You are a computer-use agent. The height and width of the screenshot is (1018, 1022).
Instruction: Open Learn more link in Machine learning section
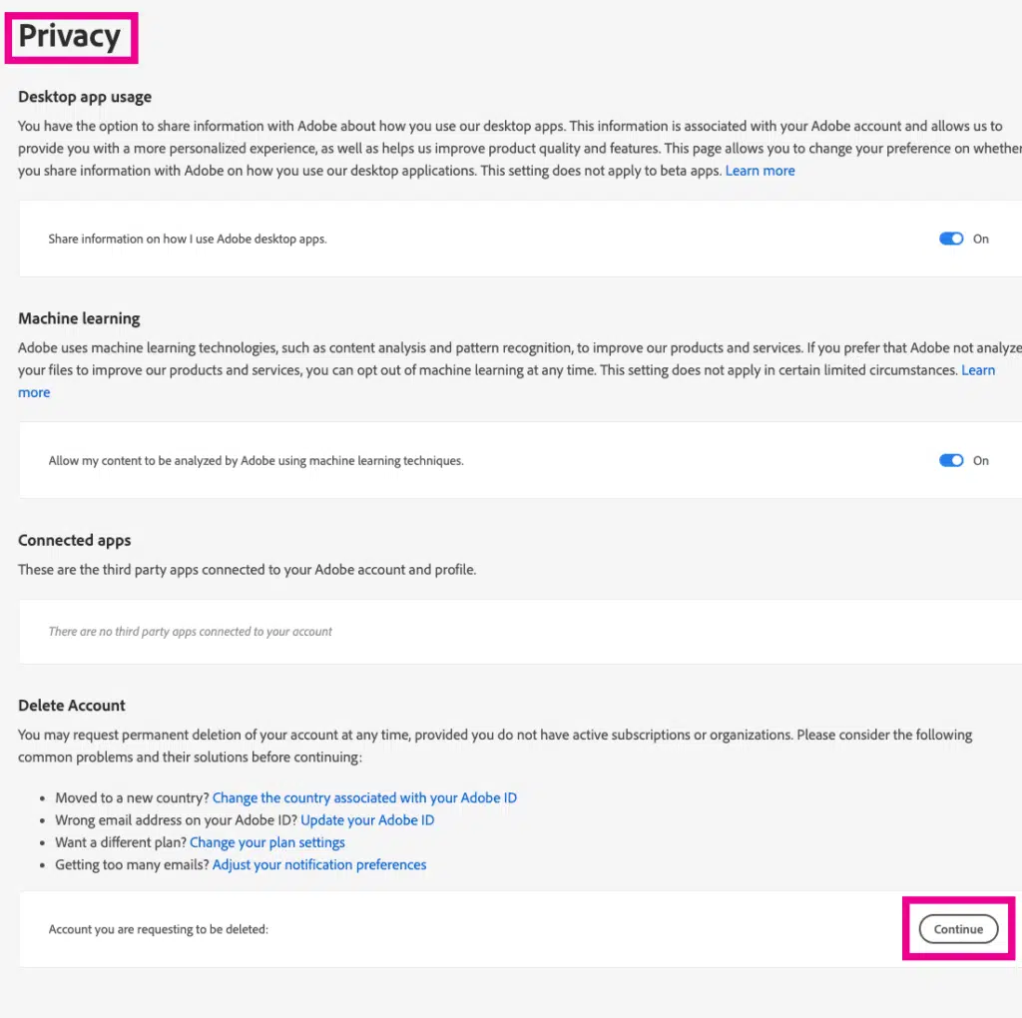click(x=977, y=370)
